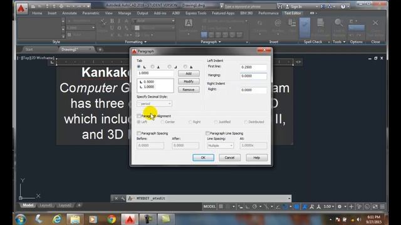Open the Specify Decimal Style dropdown
This screenshot has height=225, width=401.
coord(154,104)
